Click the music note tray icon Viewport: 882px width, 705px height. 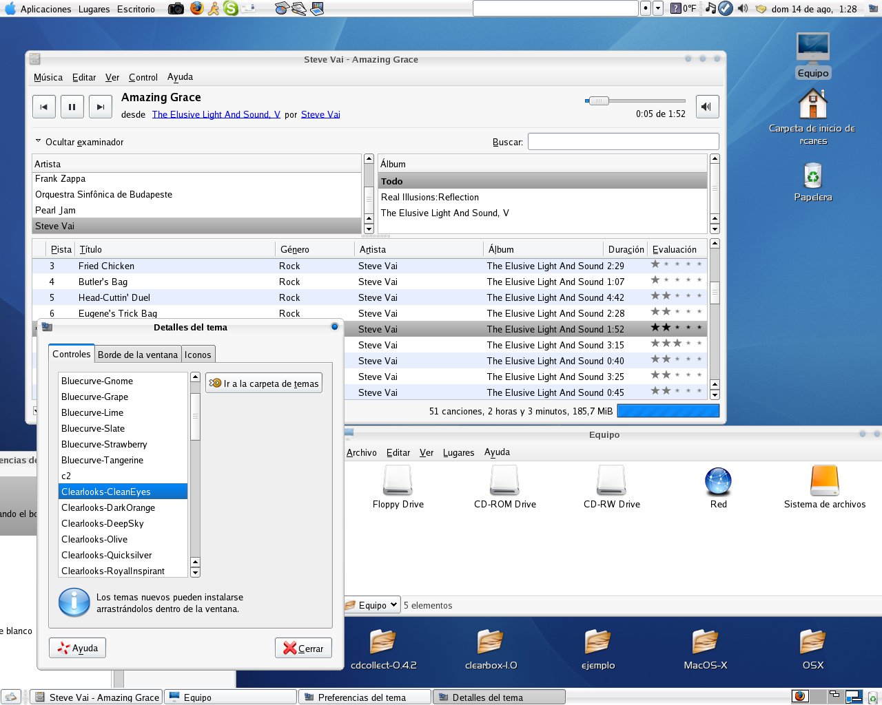pyautogui.click(x=710, y=8)
